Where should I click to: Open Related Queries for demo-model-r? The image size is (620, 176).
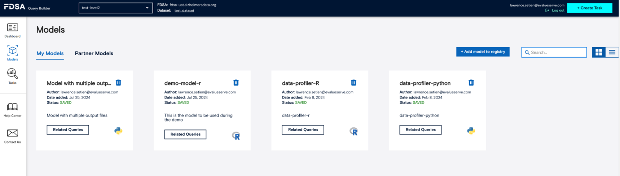(x=185, y=135)
